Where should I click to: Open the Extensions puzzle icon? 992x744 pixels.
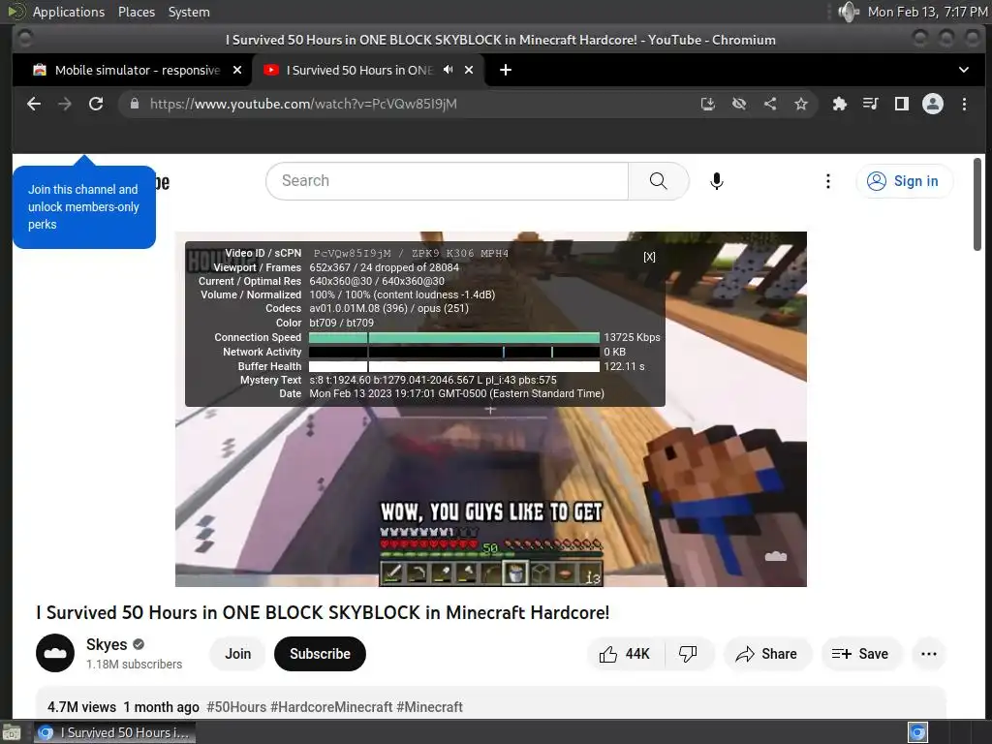click(x=840, y=104)
